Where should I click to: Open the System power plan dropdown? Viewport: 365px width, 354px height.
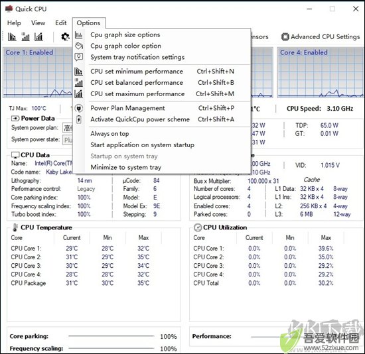tap(68, 128)
